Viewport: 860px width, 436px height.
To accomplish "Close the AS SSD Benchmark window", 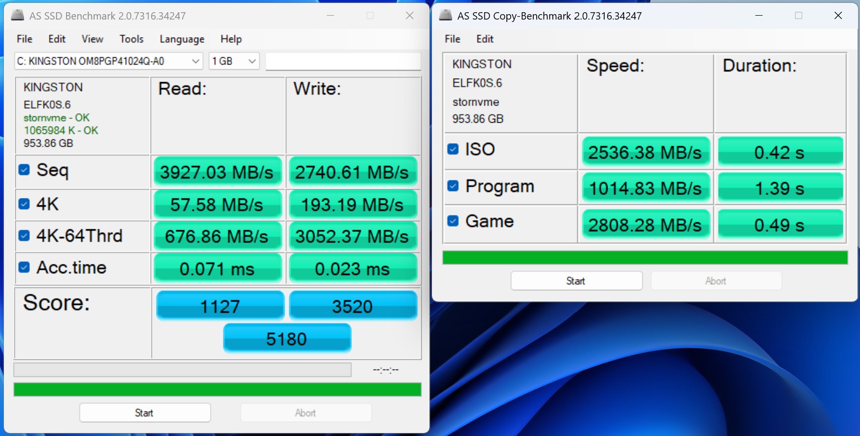I will (410, 16).
